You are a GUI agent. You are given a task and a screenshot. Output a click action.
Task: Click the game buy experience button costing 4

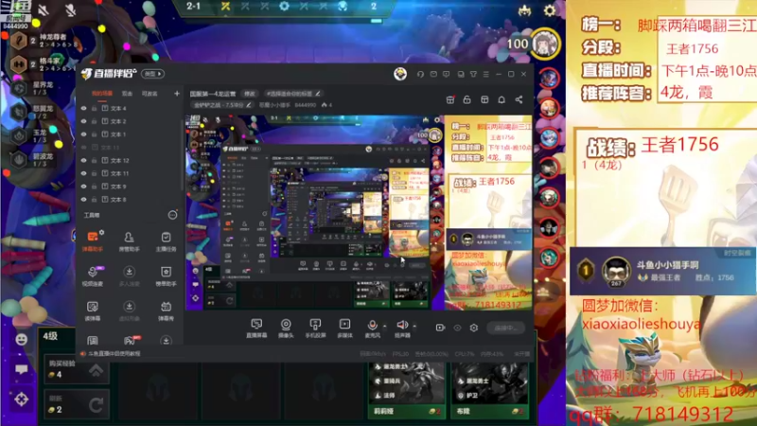pyautogui.click(x=77, y=369)
